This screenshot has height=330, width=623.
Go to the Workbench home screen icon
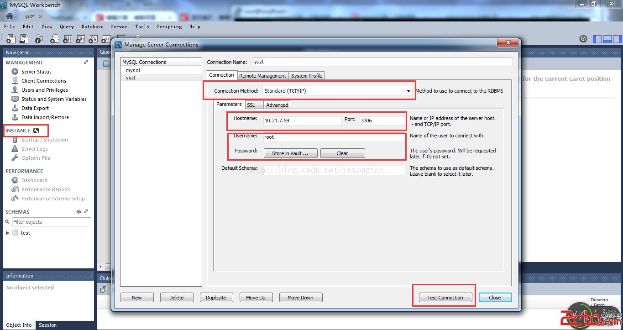click(10, 16)
